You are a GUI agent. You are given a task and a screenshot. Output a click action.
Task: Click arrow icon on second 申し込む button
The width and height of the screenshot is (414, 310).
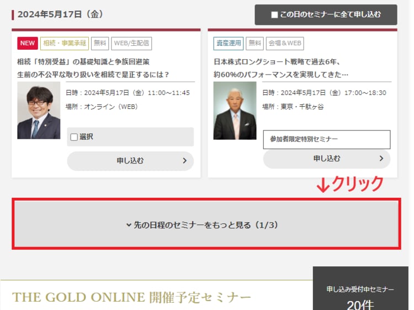click(x=381, y=159)
